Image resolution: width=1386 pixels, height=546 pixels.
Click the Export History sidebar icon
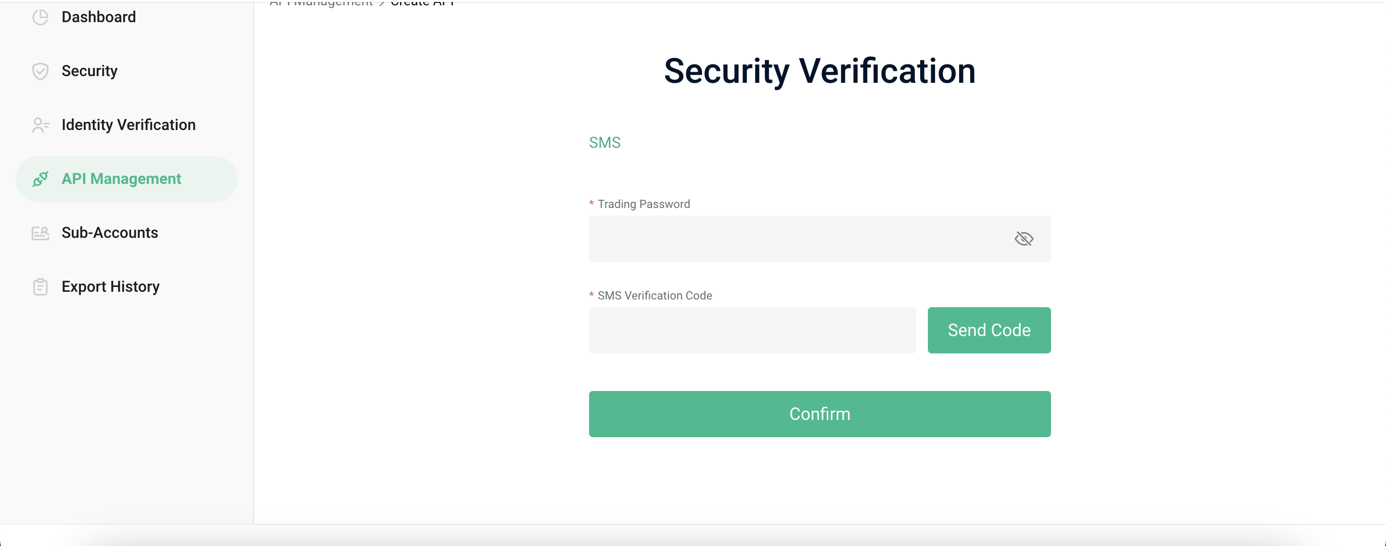click(40, 286)
